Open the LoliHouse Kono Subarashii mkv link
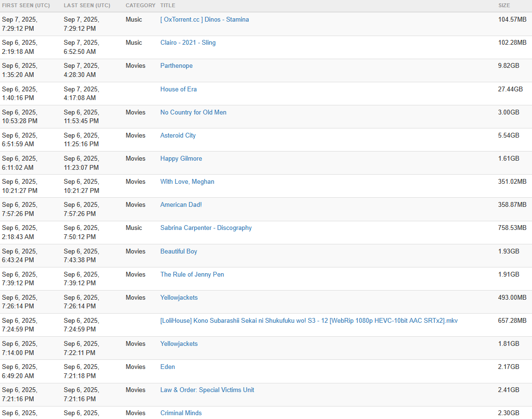The height and width of the screenshot is (419, 532). (309, 320)
